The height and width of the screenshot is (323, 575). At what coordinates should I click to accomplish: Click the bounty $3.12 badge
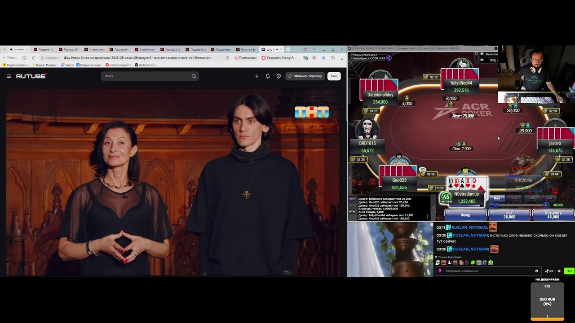click(x=431, y=77)
